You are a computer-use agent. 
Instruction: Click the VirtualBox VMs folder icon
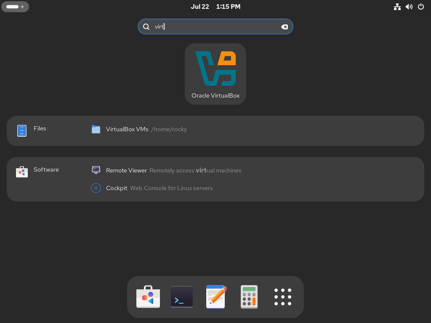coord(96,129)
